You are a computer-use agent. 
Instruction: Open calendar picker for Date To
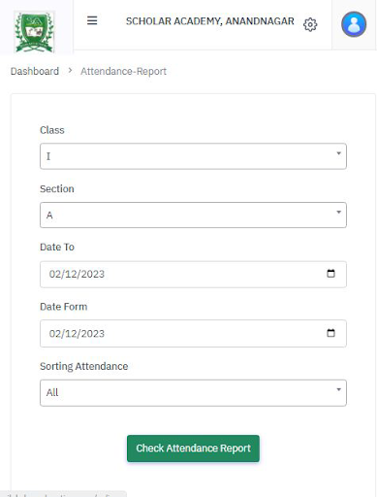coord(330,274)
